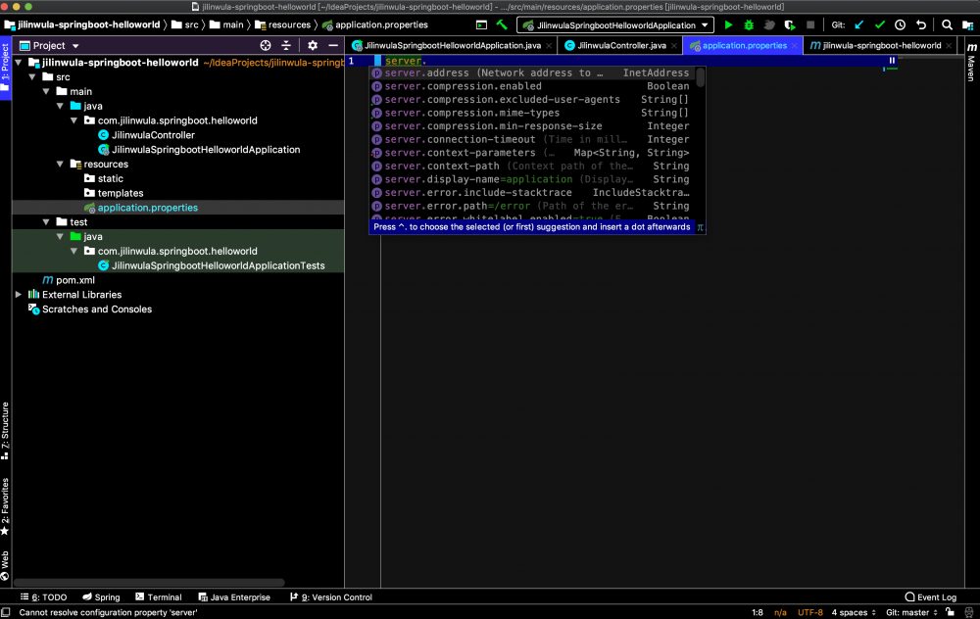Open Project panel settings gear
Viewport: 980px width, 619px height.
coord(313,45)
